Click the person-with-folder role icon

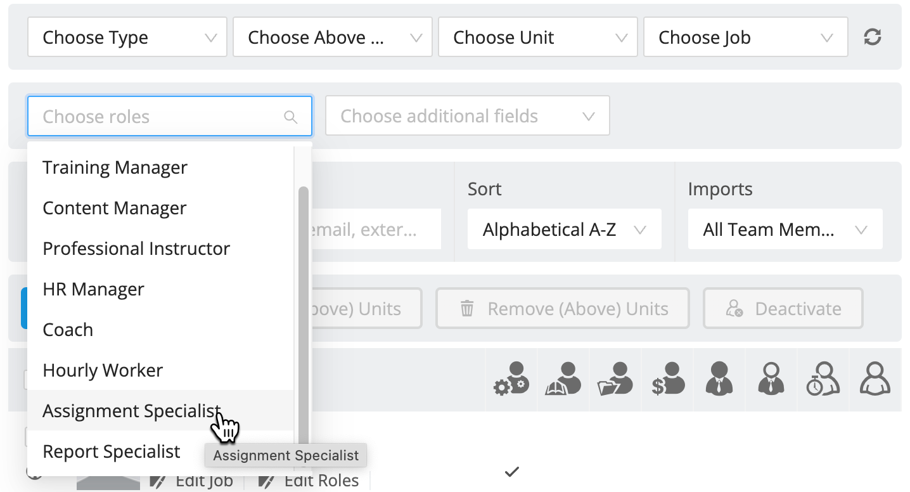pyautogui.click(x=615, y=379)
